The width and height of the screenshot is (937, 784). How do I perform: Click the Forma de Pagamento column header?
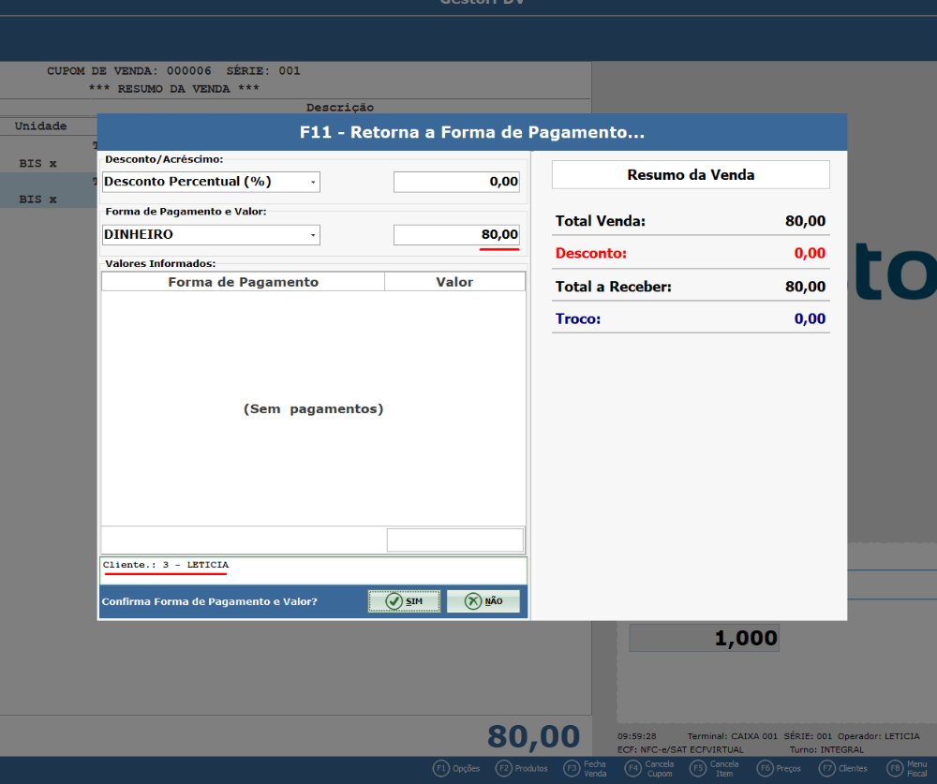(244, 282)
